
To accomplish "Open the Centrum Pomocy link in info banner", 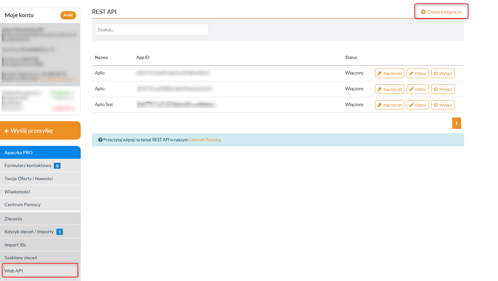I will pos(204,140).
